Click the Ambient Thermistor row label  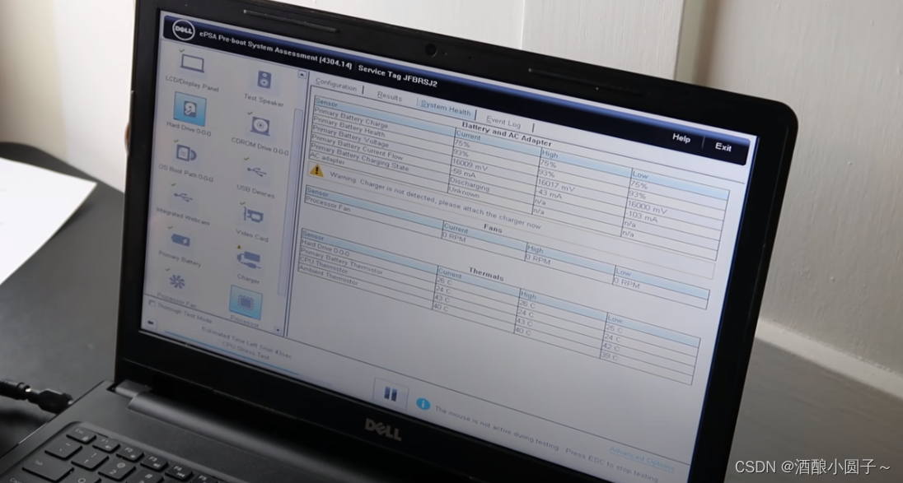[328, 275]
